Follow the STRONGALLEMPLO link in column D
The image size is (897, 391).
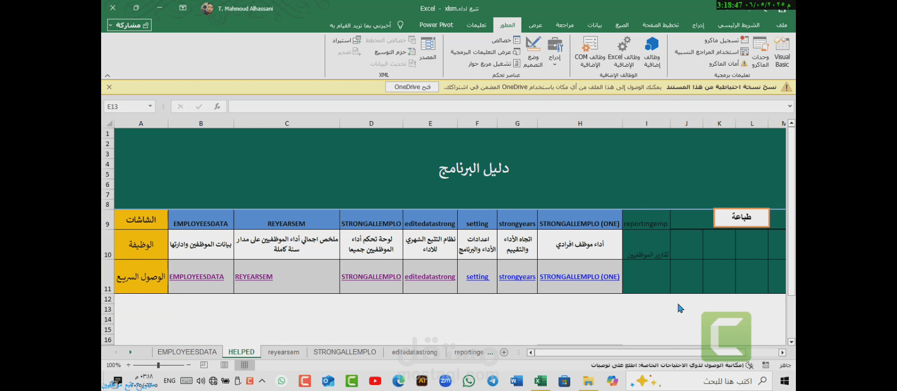(371, 277)
